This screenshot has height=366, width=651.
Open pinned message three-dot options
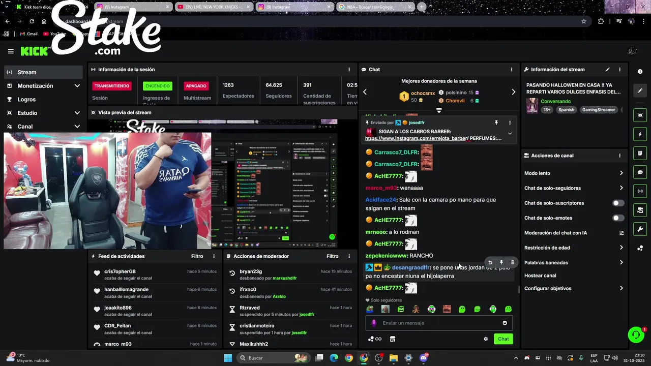pos(510,123)
